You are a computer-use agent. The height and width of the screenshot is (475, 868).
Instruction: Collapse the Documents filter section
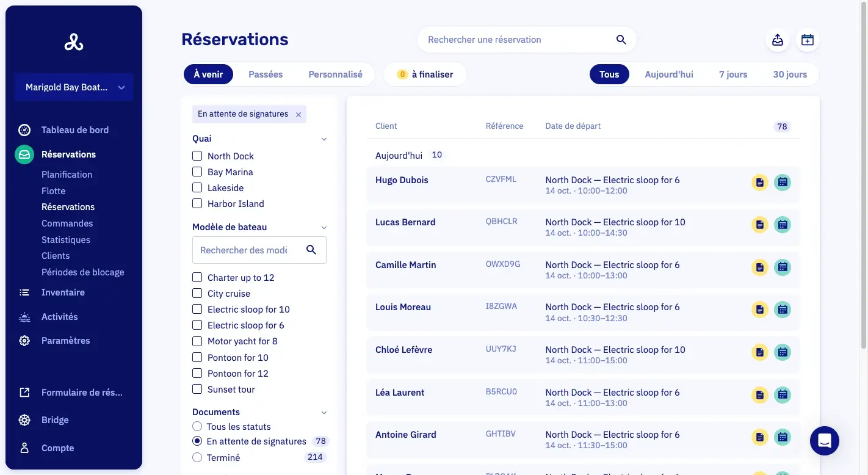[x=324, y=413]
